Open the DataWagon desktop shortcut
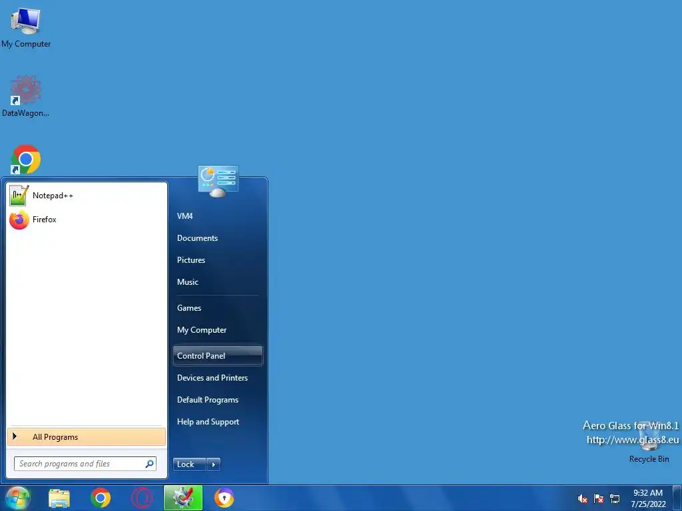 click(x=26, y=96)
